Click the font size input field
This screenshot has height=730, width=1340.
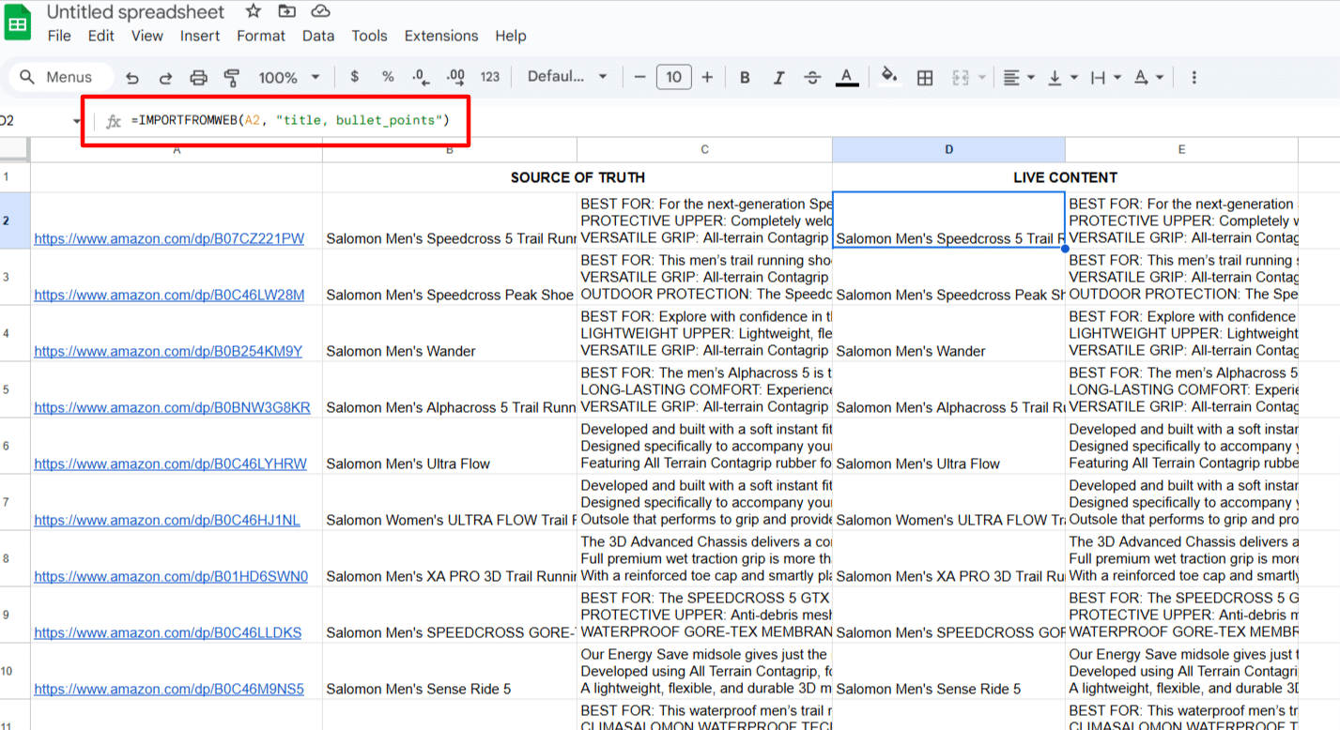(x=673, y=77)
